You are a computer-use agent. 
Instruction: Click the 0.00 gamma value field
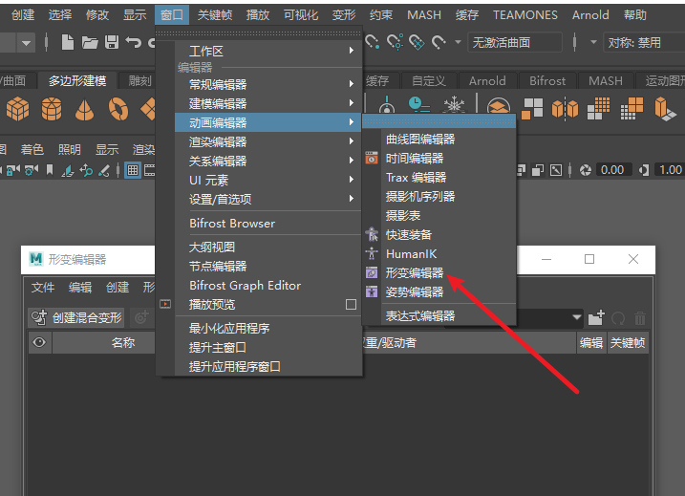click(x=611, y=170)
